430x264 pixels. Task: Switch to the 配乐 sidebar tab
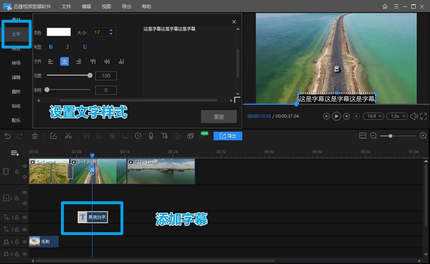tap(16, 121)
